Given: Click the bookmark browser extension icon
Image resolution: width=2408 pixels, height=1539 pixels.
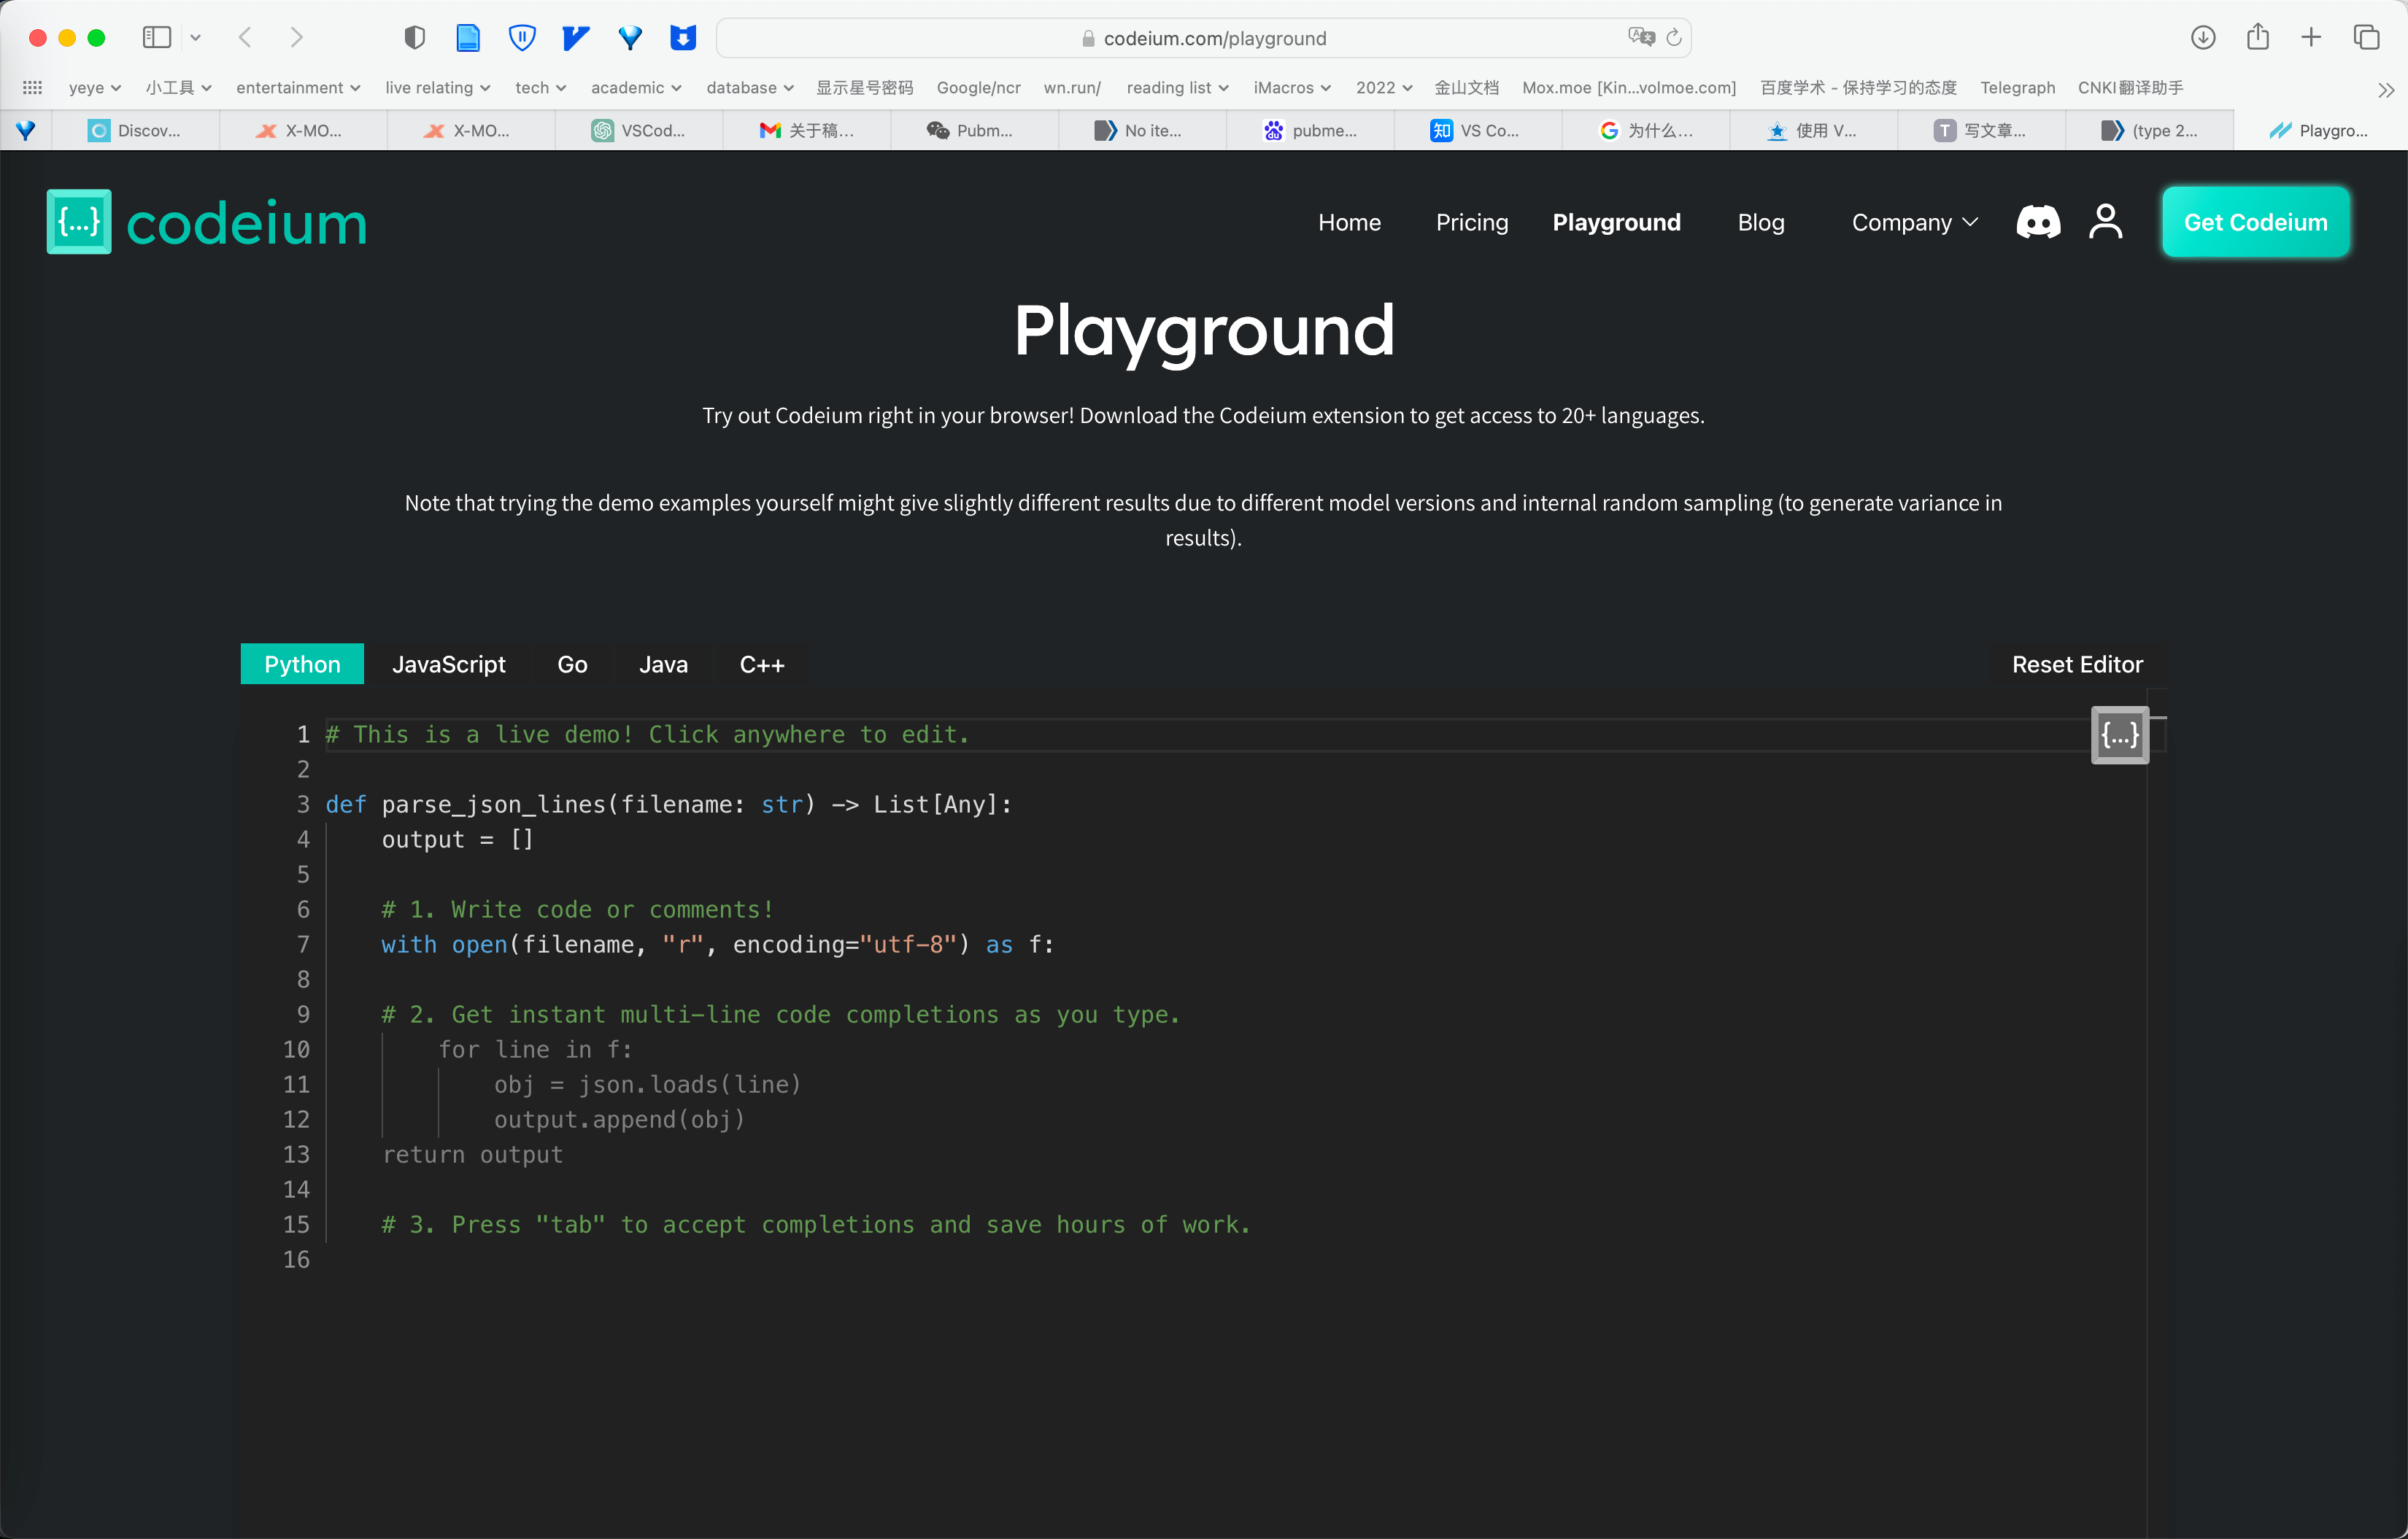Looking at the screenshot, I should point(683,39).
